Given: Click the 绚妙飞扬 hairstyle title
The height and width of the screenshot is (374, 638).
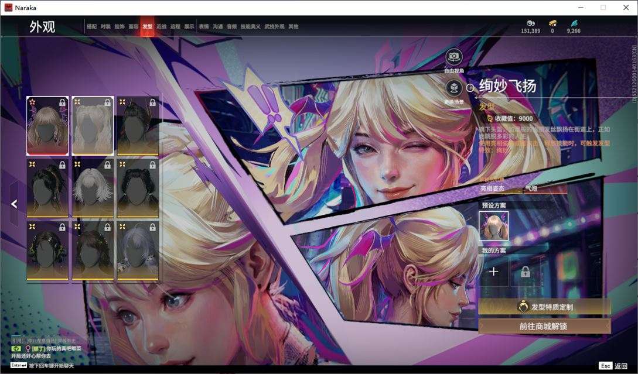Looking at the screenshot, I should click(507, 86).
